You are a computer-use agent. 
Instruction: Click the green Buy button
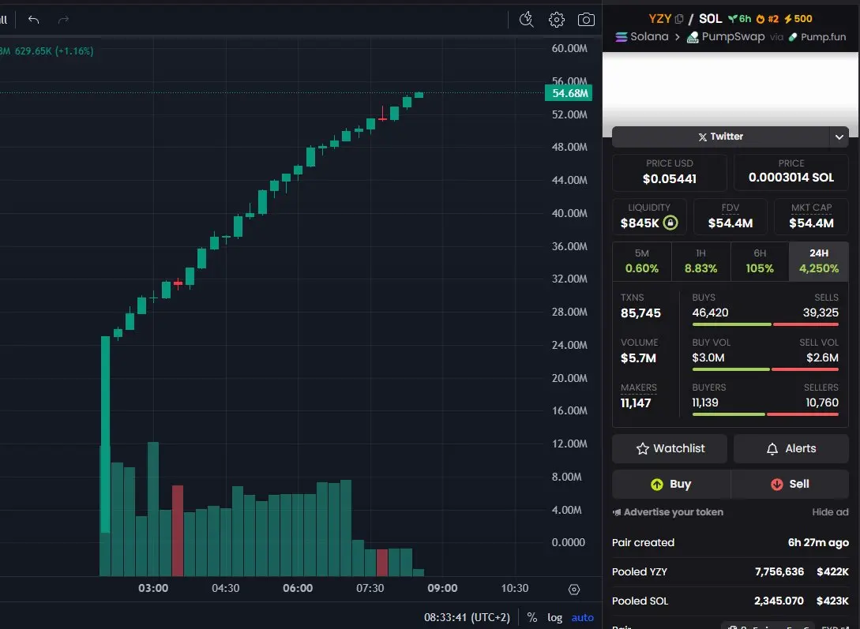click(671, 485)
